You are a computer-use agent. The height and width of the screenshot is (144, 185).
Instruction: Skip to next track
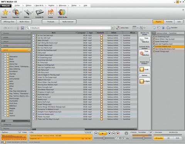coord(114,134)
